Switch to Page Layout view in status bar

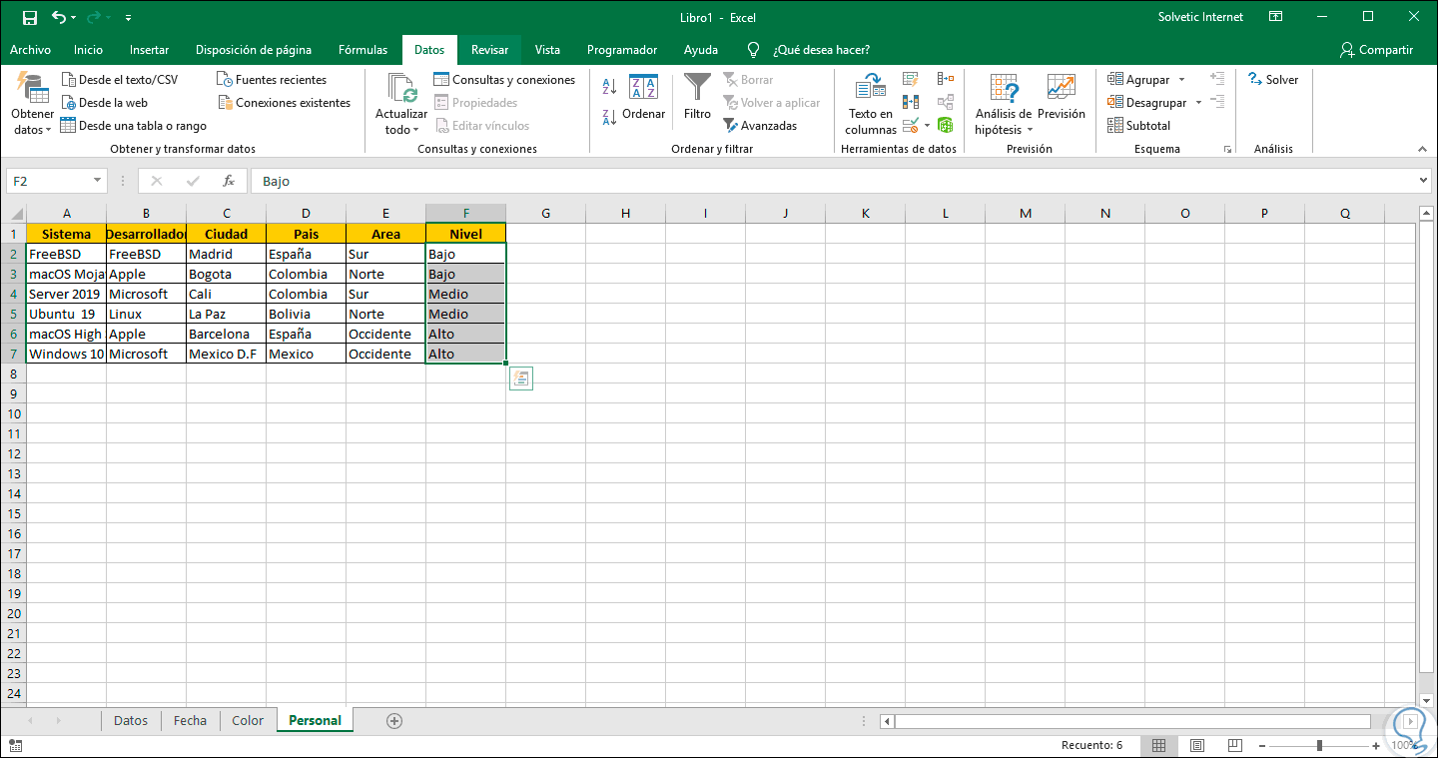pyautogui.click(x=1196, y=745)
